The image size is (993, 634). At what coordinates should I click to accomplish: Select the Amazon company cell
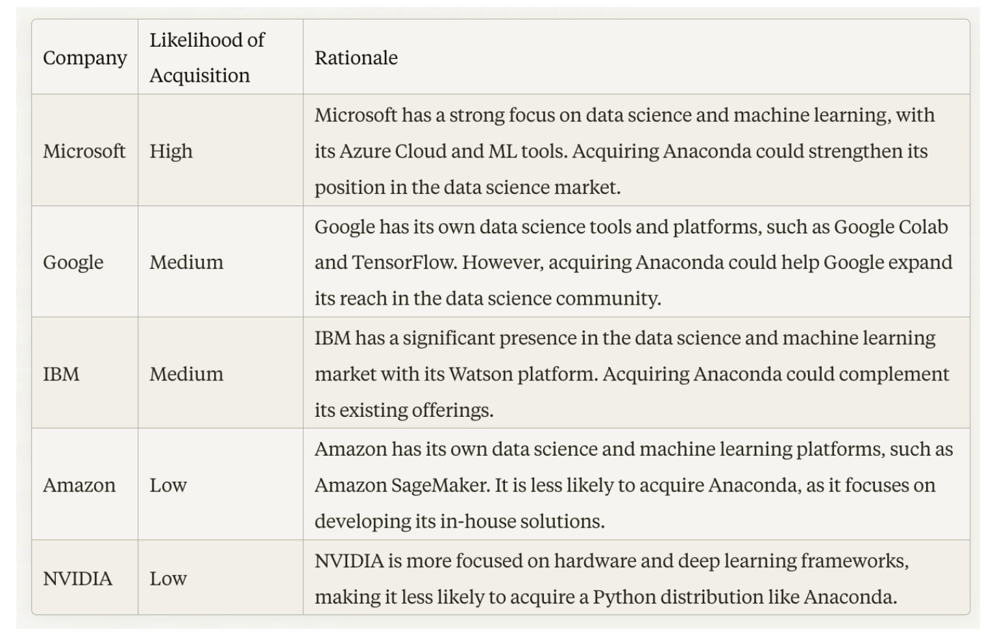coord(84,485)
